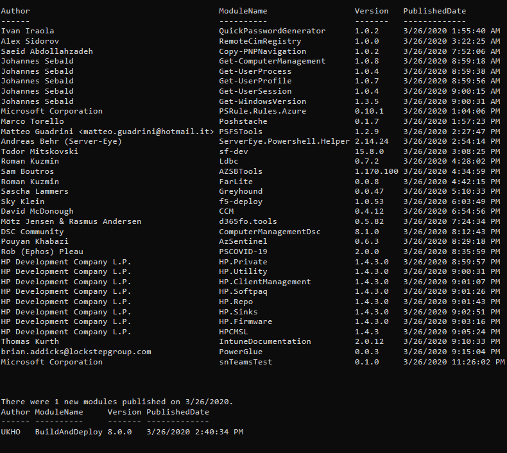Click the PowerGlue module name
Screen dimensions: 507x453
pyautogui.click(x=241, y=352)
